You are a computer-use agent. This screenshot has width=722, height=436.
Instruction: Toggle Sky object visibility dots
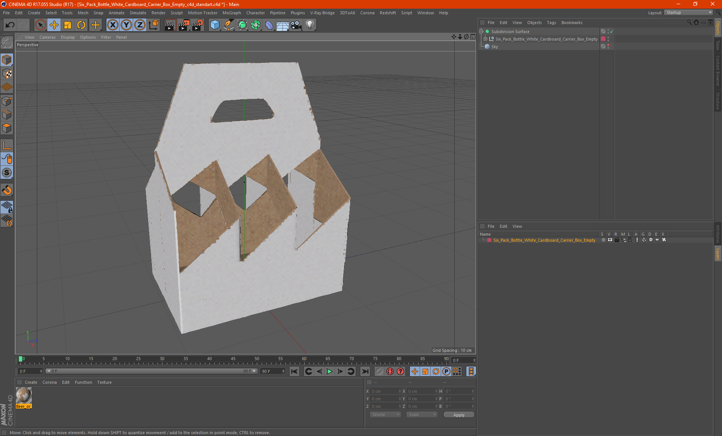click(608, 47)
